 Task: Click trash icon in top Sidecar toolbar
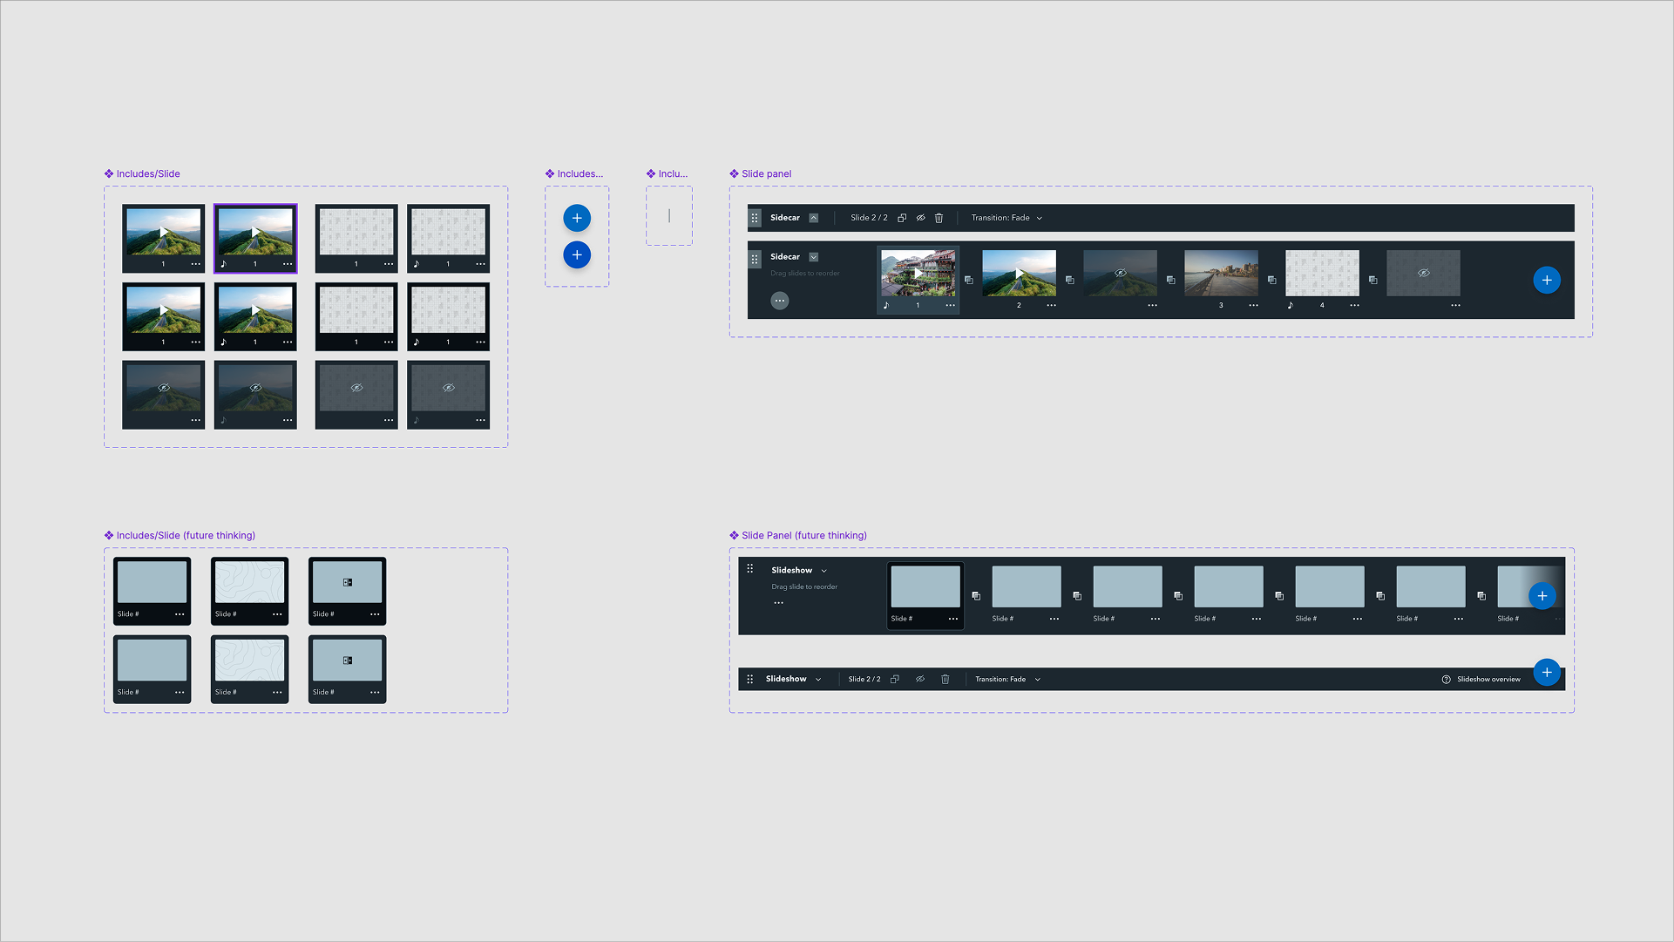tap(939, 218)
